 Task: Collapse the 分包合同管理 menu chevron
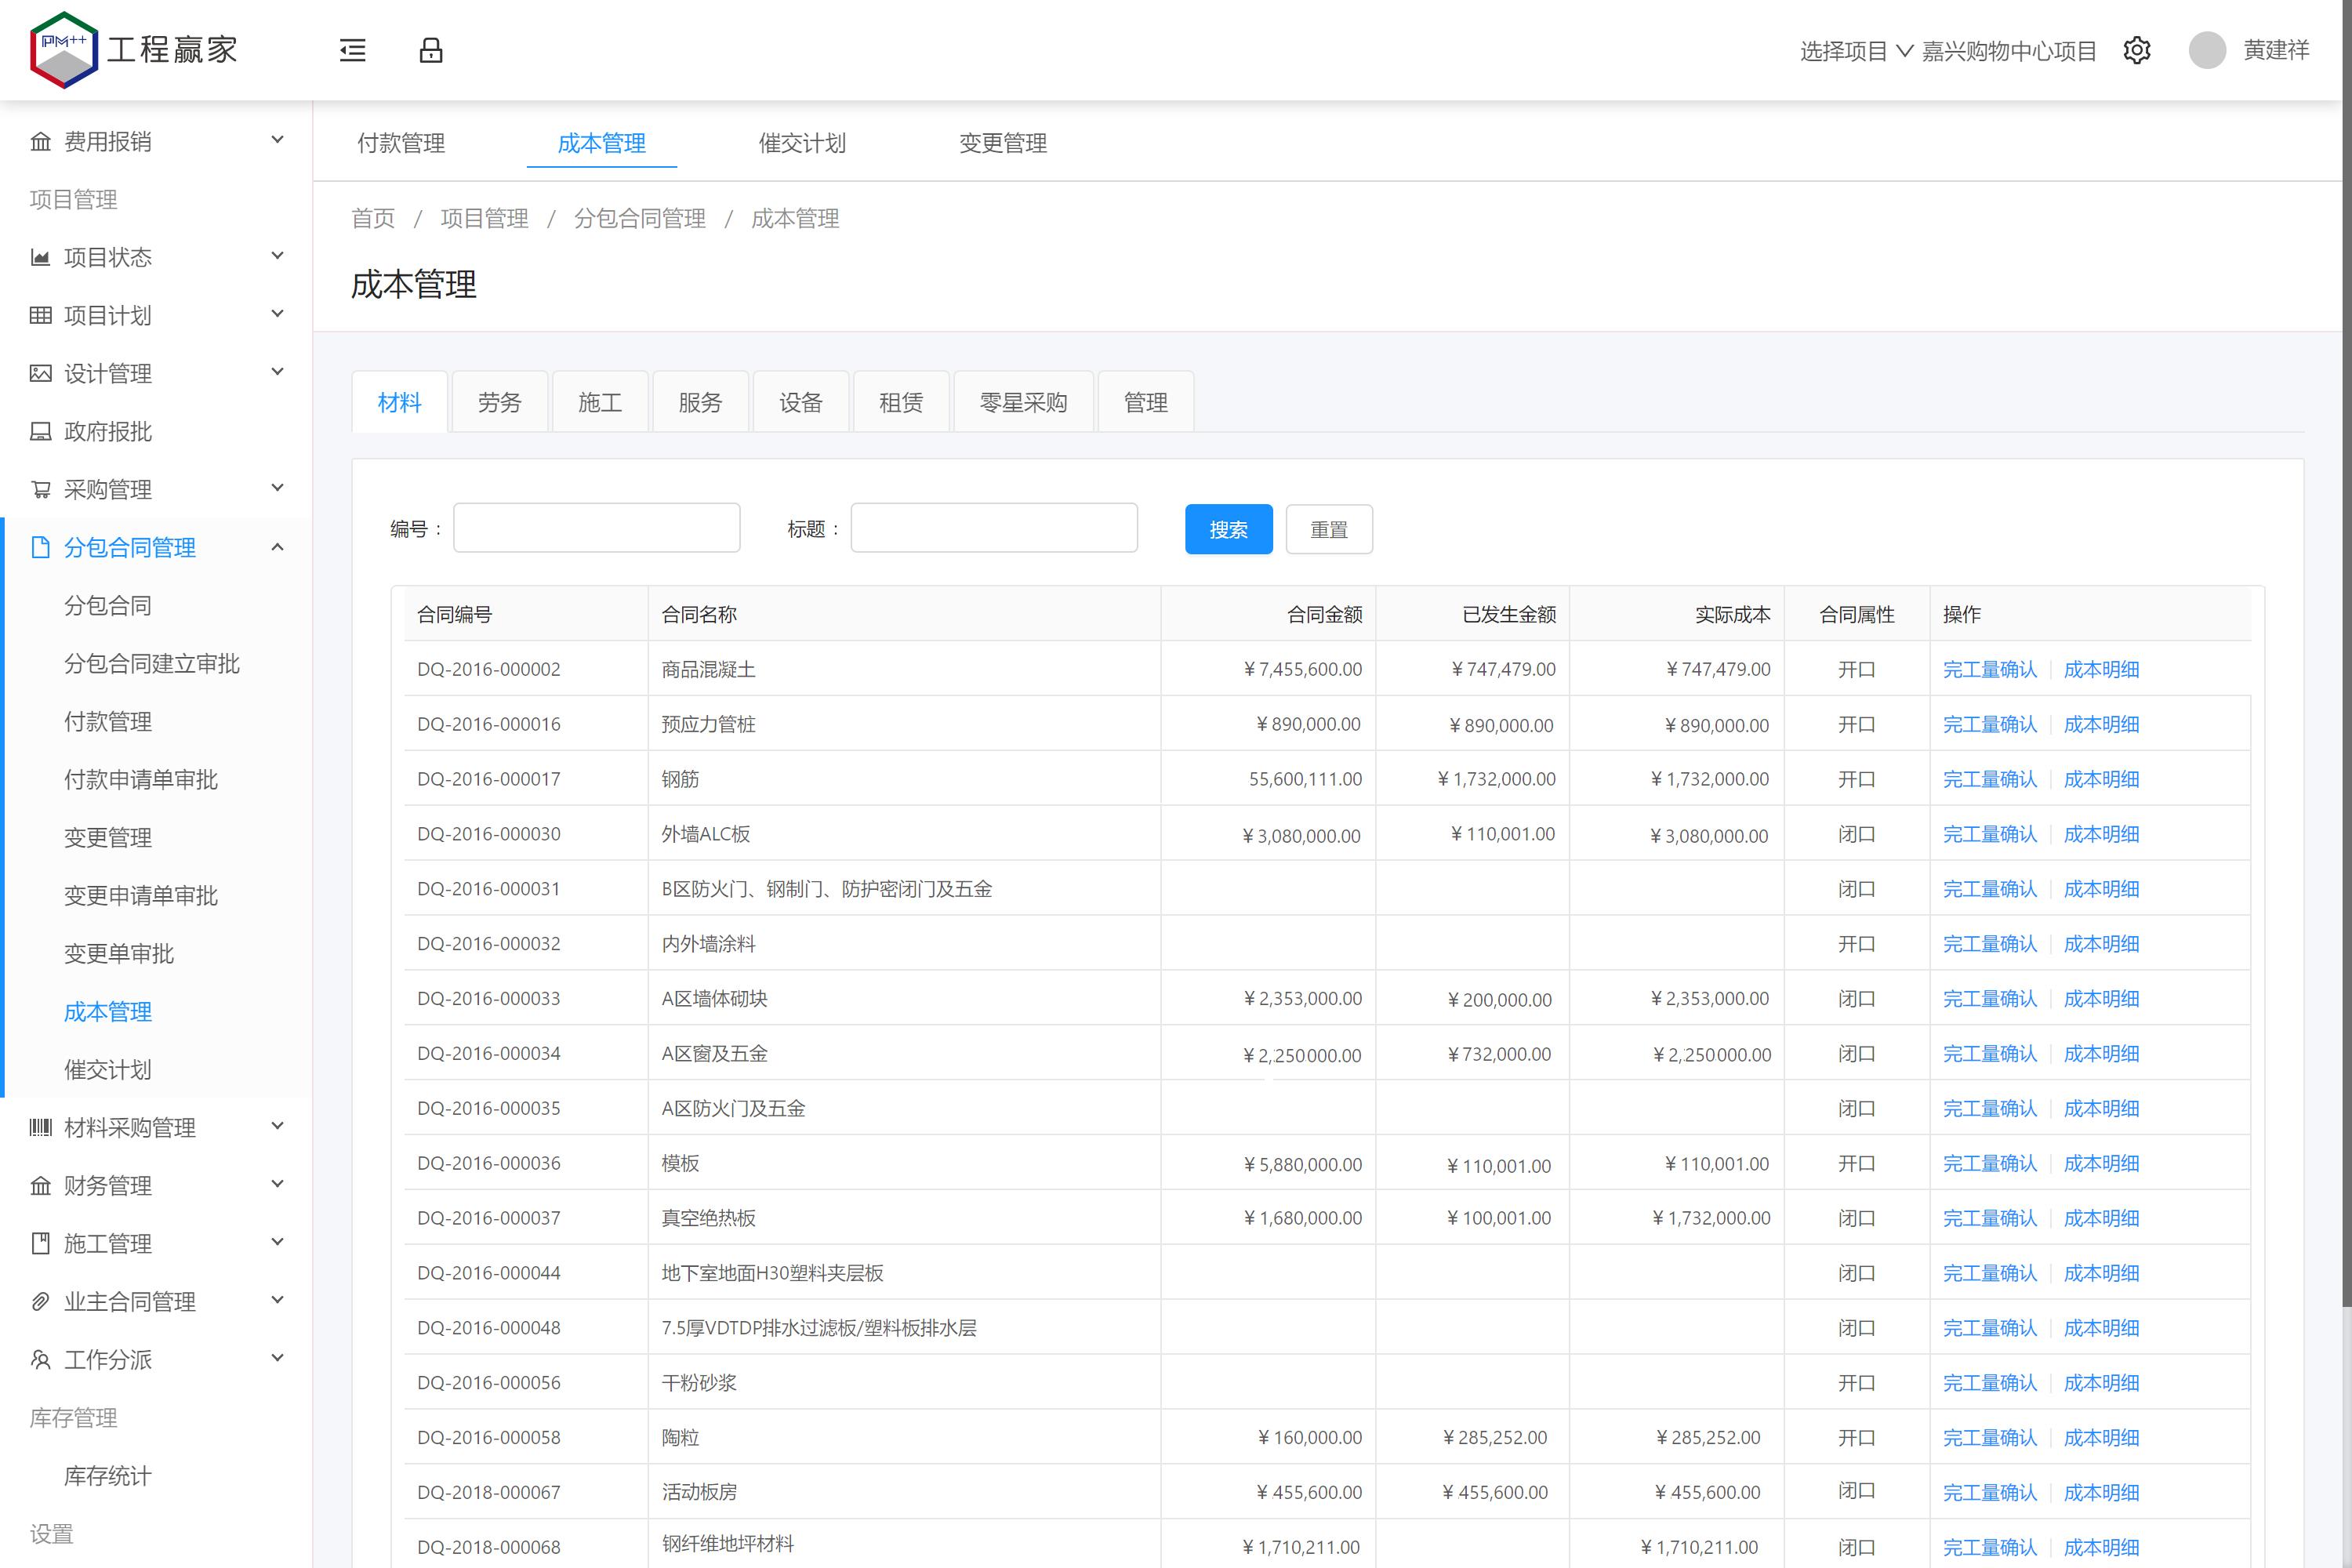(x=278, y=546)
